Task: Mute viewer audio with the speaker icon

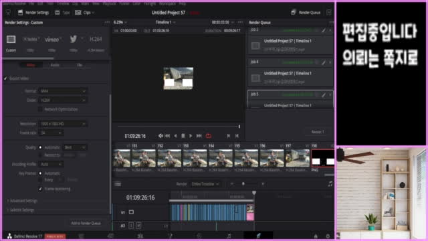Action: point(160,136)
